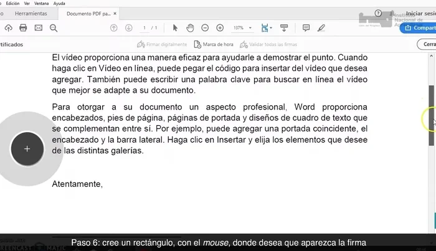Go to previous page arrow
The image size is (436, 251).
[x=114, y=28]
